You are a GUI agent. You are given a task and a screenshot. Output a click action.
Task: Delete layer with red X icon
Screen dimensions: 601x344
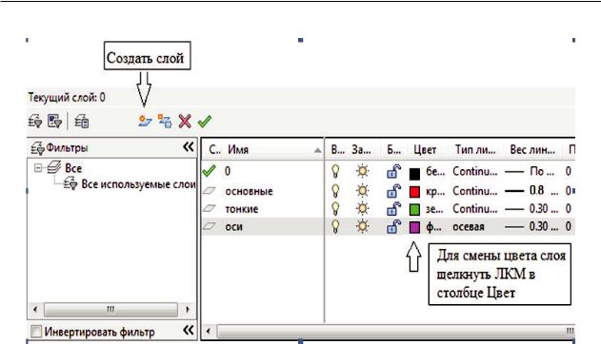(185, 122)
